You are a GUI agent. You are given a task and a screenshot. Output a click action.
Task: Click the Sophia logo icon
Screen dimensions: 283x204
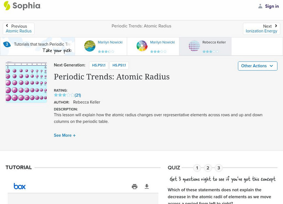point(7,6)
